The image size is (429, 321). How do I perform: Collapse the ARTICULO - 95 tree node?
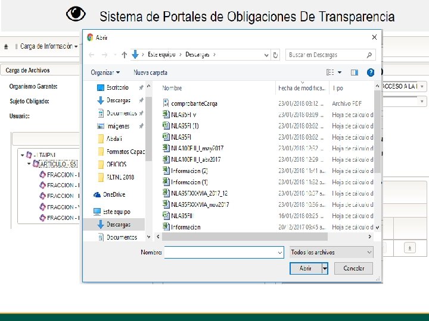click(x=29, y=164)
